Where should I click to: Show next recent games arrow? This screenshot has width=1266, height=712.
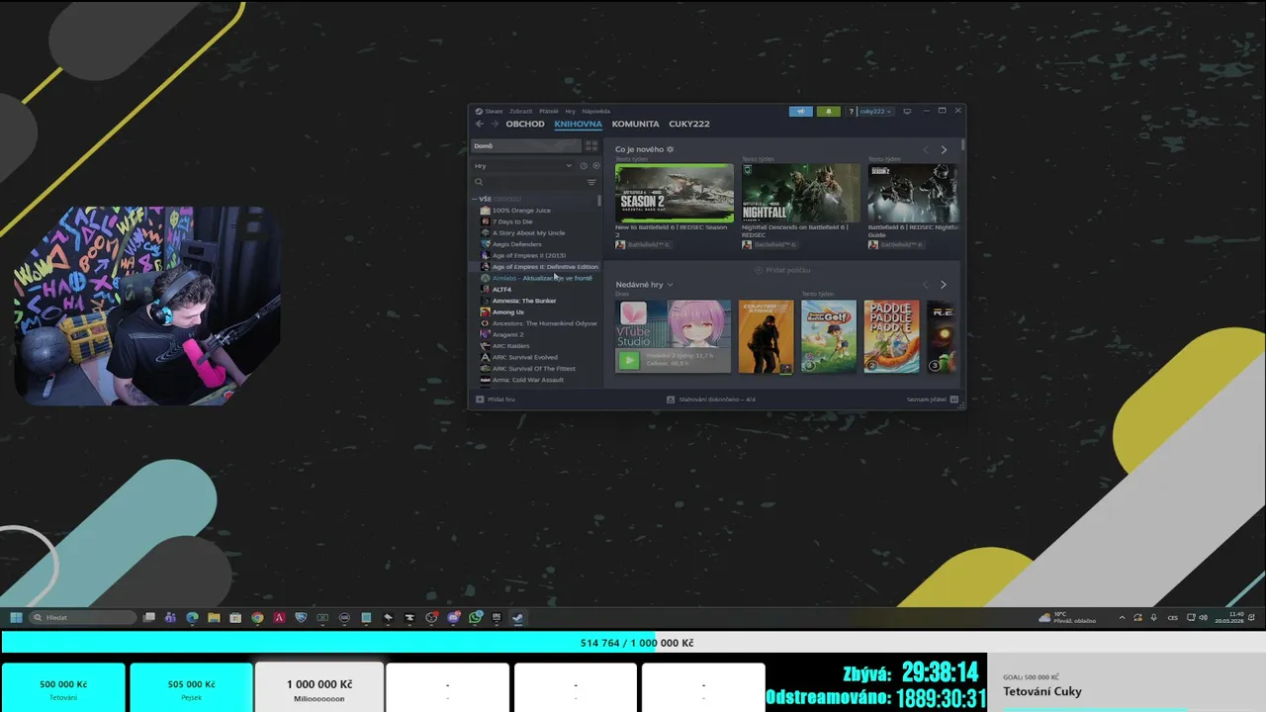[944, 285]
